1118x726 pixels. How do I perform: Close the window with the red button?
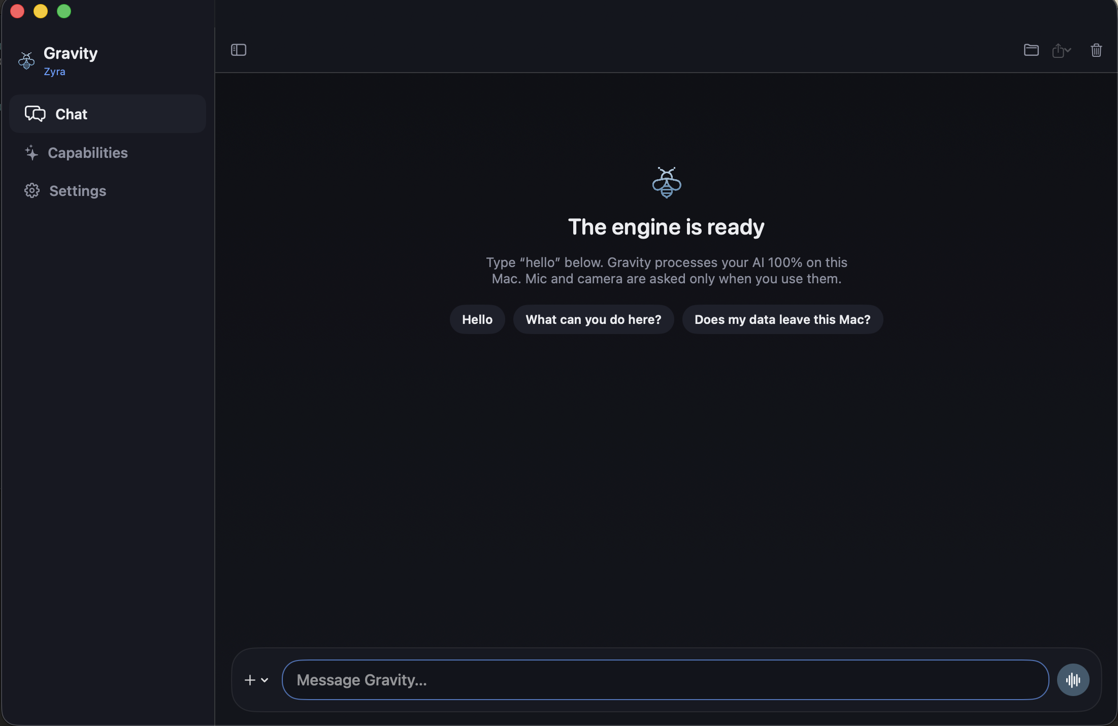pos(17,11)
